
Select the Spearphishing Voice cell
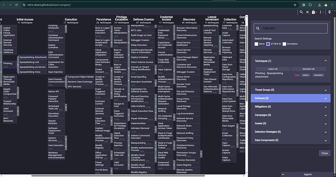coord(33,72)
